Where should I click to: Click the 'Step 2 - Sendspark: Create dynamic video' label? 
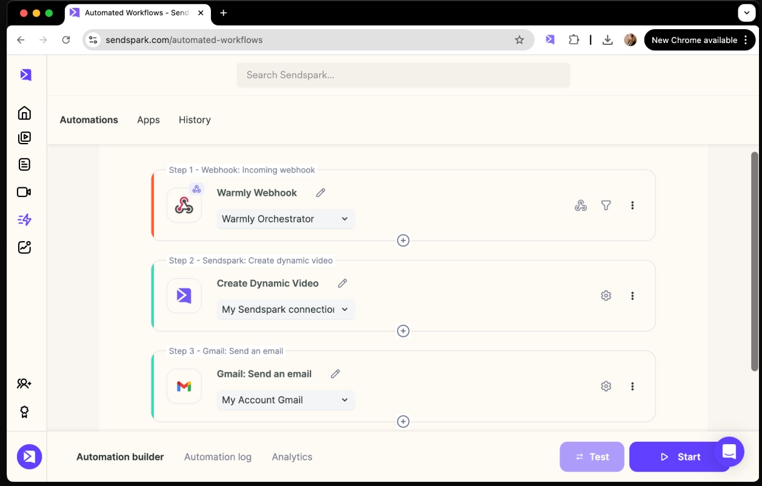click(x=250, y=261)
